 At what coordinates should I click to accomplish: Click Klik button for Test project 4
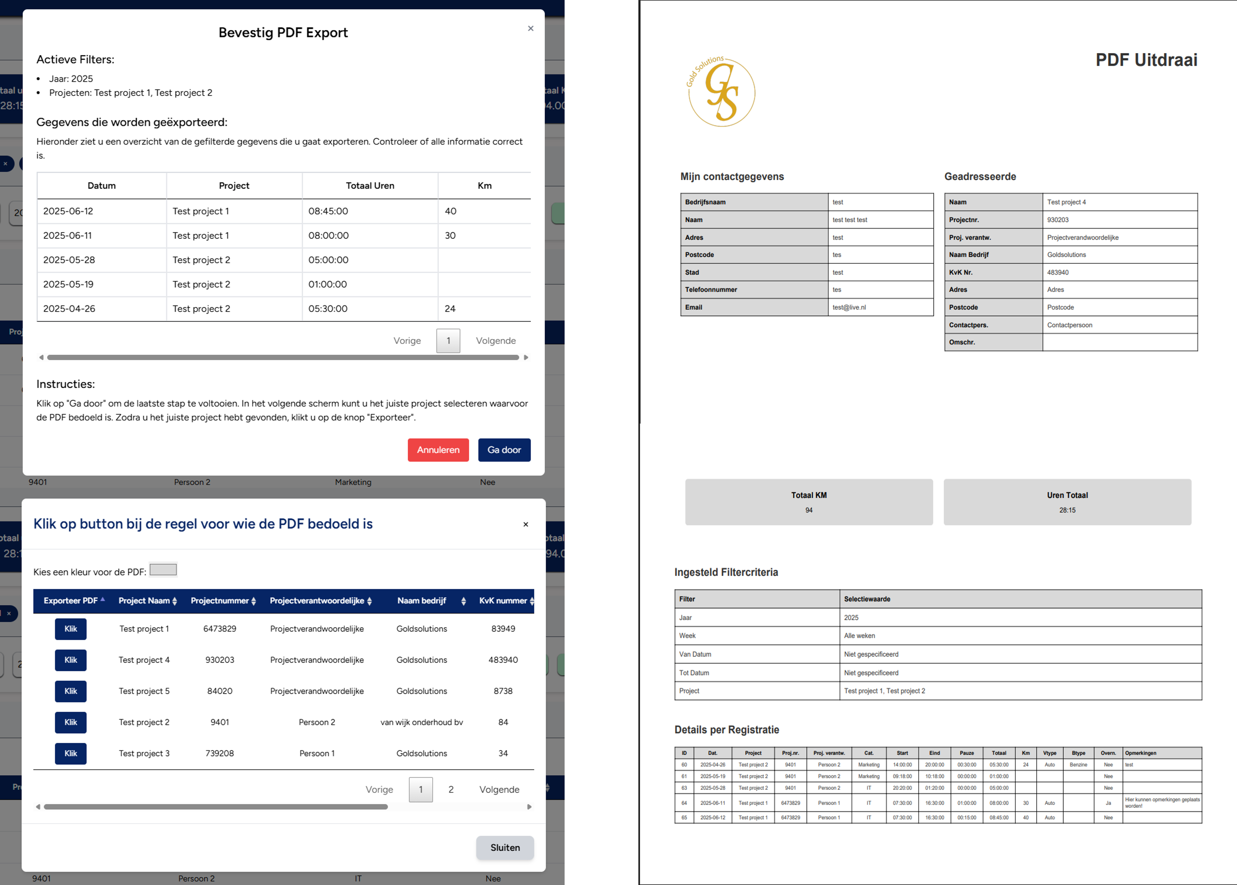(x=71, y=660)
